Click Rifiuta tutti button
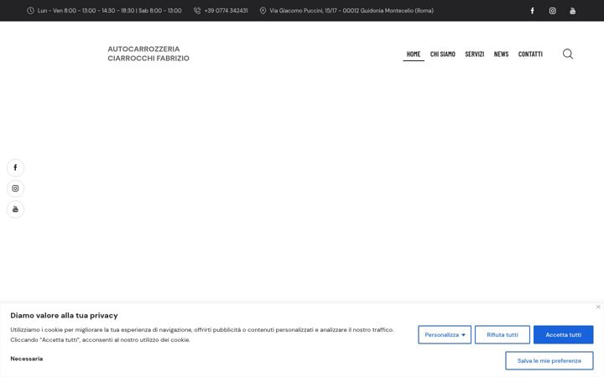 (502, 334)
